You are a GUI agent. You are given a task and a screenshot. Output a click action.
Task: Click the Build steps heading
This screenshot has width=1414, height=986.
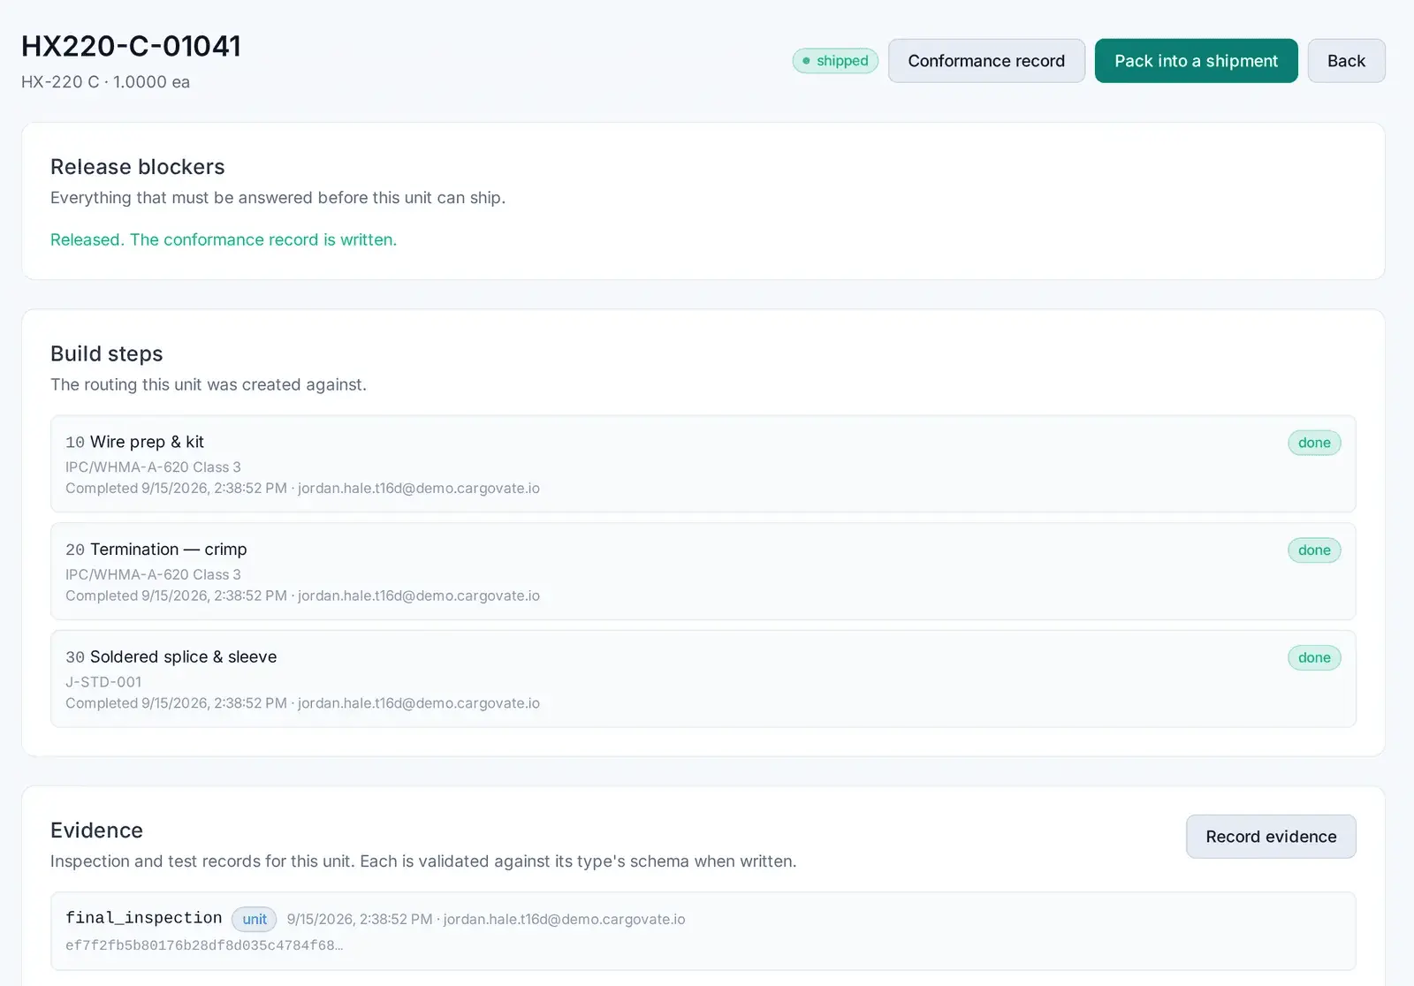point(107,354)
